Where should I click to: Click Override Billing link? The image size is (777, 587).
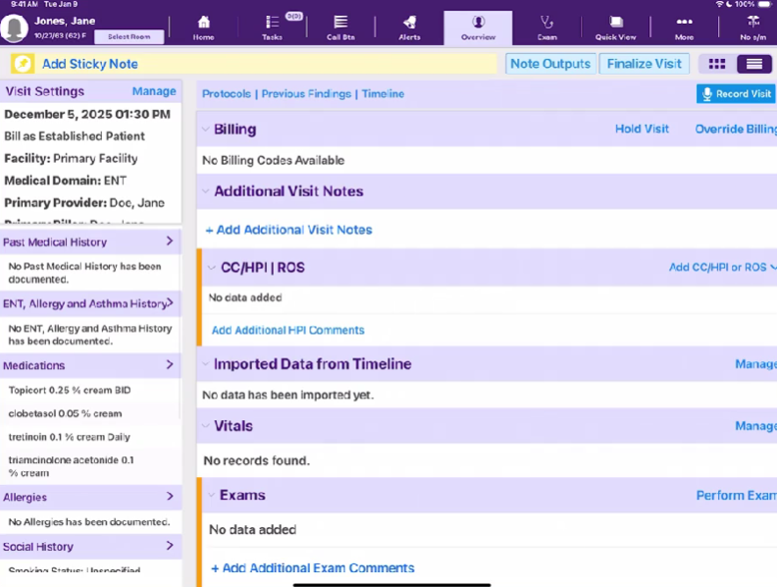tap(736, 129)
